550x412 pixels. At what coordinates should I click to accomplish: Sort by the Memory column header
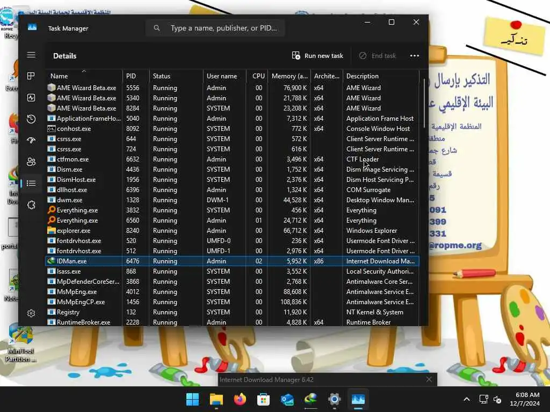click(x=290, y=76)
